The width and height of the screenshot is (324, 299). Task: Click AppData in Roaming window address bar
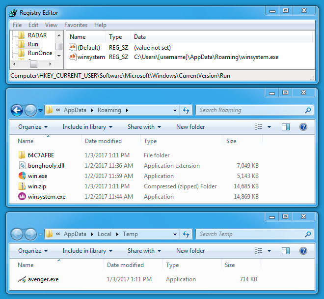click(x=75, y=110)
